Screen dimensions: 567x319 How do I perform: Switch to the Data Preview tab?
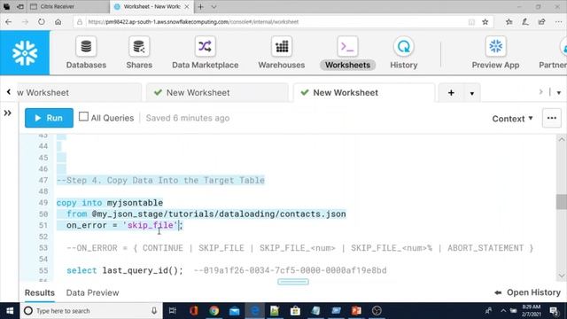click(92, 292)
